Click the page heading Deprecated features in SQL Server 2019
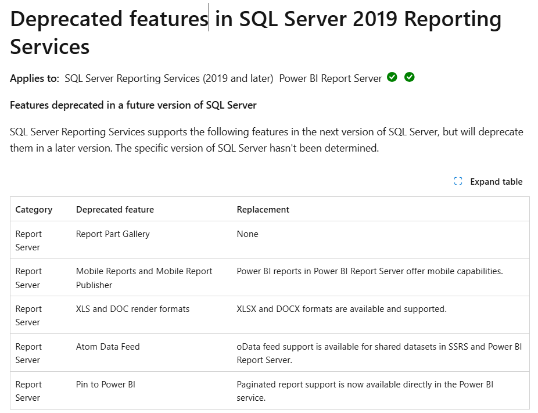Viewport: 538px width, 413px height. click(256, 19)
